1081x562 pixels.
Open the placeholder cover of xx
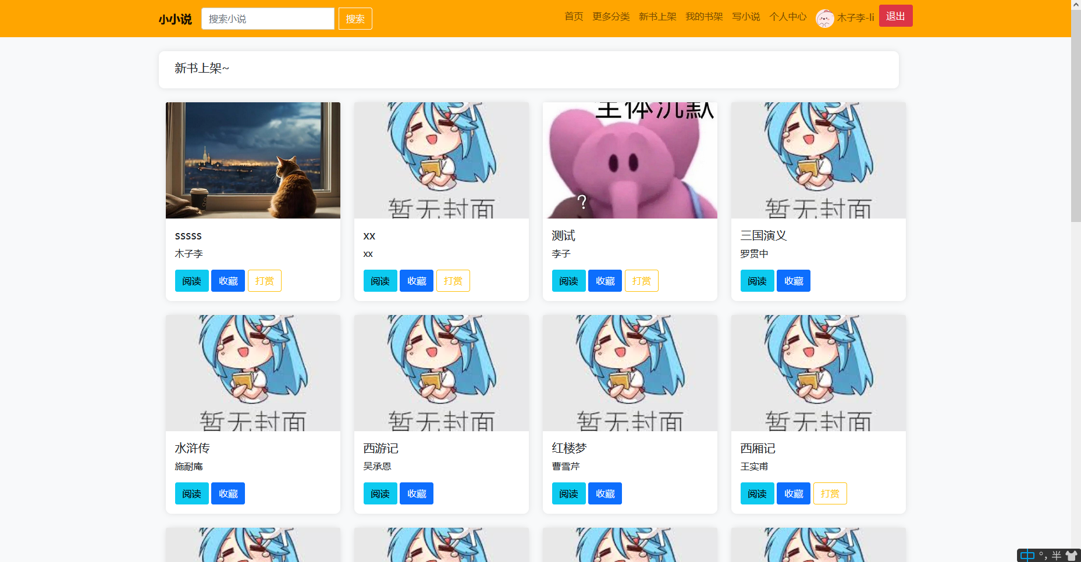coord(442,160)
